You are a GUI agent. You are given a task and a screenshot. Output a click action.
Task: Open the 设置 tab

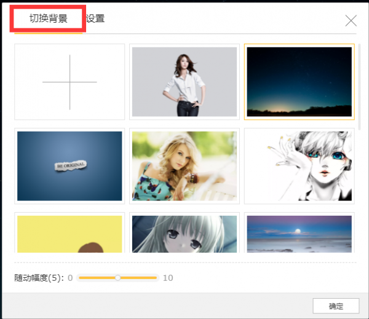95,18
